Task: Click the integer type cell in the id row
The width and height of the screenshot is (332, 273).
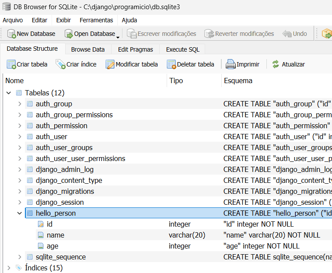Action: tap(179, 224)
